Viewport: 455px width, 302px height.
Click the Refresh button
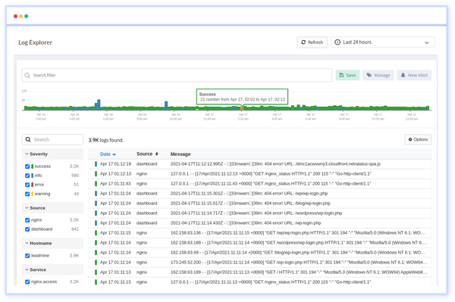(x=312, y=42)
